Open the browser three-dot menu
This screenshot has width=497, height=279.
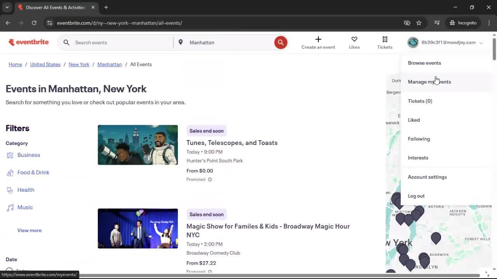click(489, 23)
